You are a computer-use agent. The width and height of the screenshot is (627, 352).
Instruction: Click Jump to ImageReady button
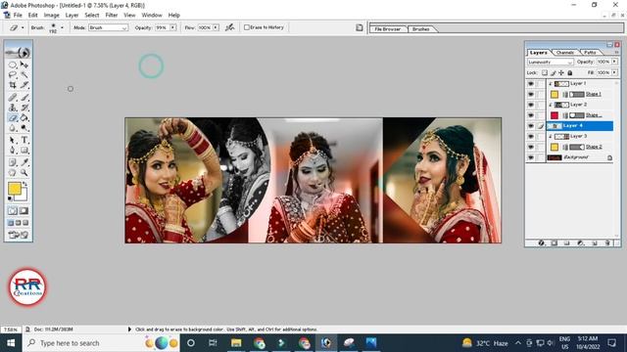coord(18,235)
